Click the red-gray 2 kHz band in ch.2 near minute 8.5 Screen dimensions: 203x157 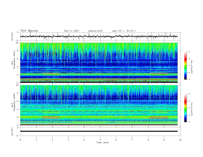(x=159, y=117)
